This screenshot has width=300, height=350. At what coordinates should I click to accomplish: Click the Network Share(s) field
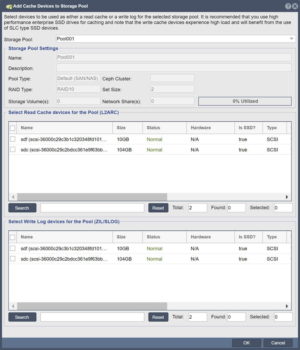coord(172,101)
